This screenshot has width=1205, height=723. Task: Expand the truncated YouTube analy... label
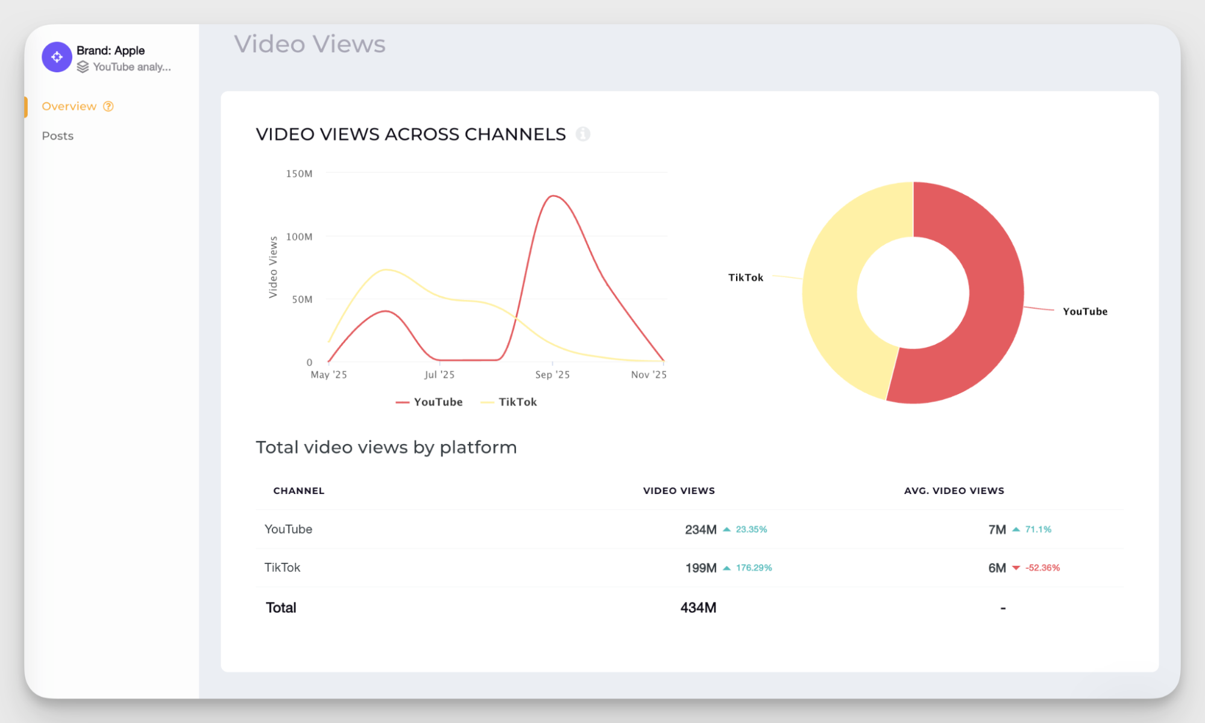pyautogui.click(x=131, y=67)
